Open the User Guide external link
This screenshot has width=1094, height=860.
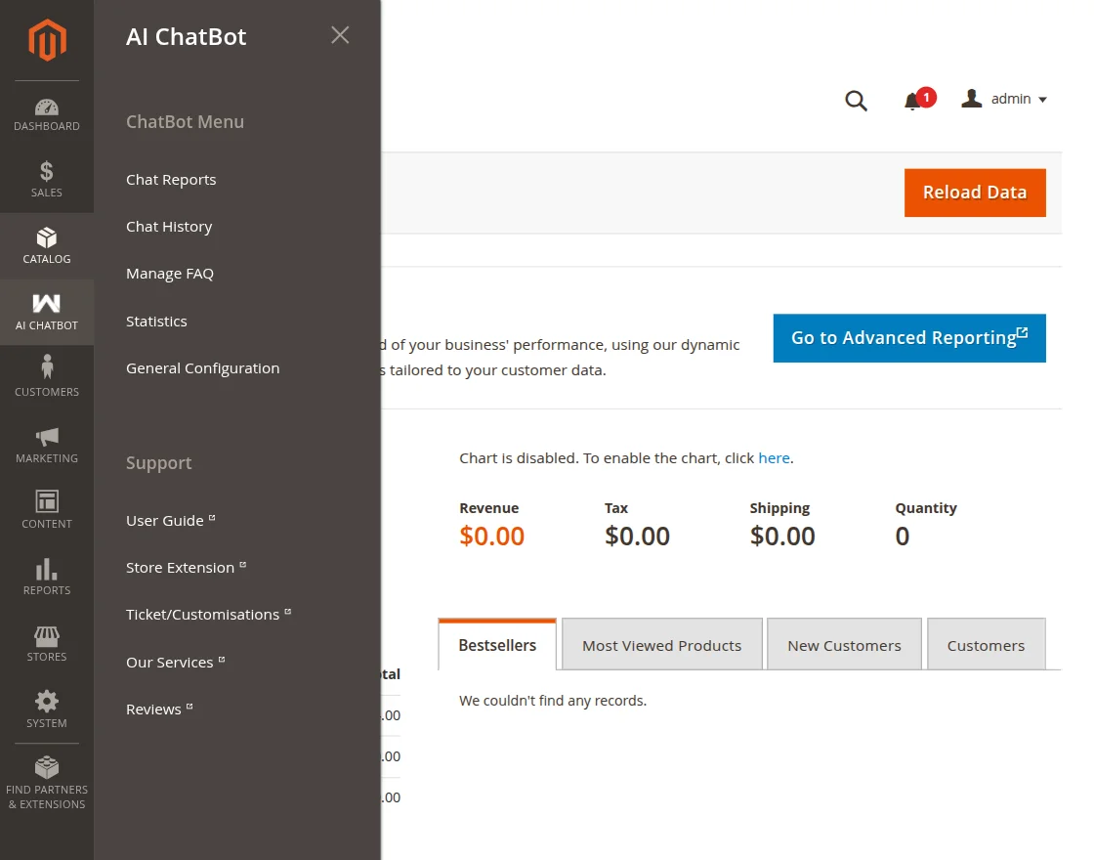(x=165, y=521)
